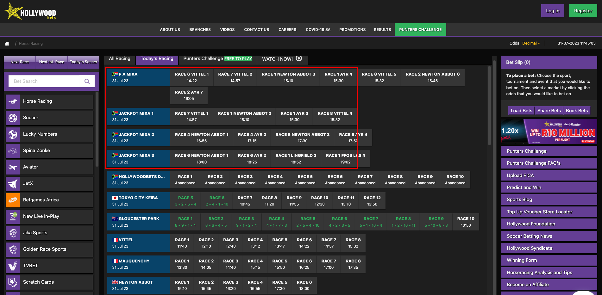Screen dimensions: 602x295
Task: Select the Horse Racing horse icon
Action: pyautogui.click(x=13, y=101)
